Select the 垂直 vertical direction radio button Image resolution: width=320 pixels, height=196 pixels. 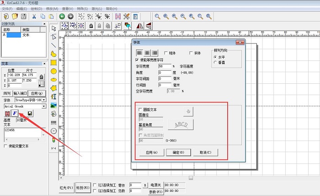pos(216,62)
